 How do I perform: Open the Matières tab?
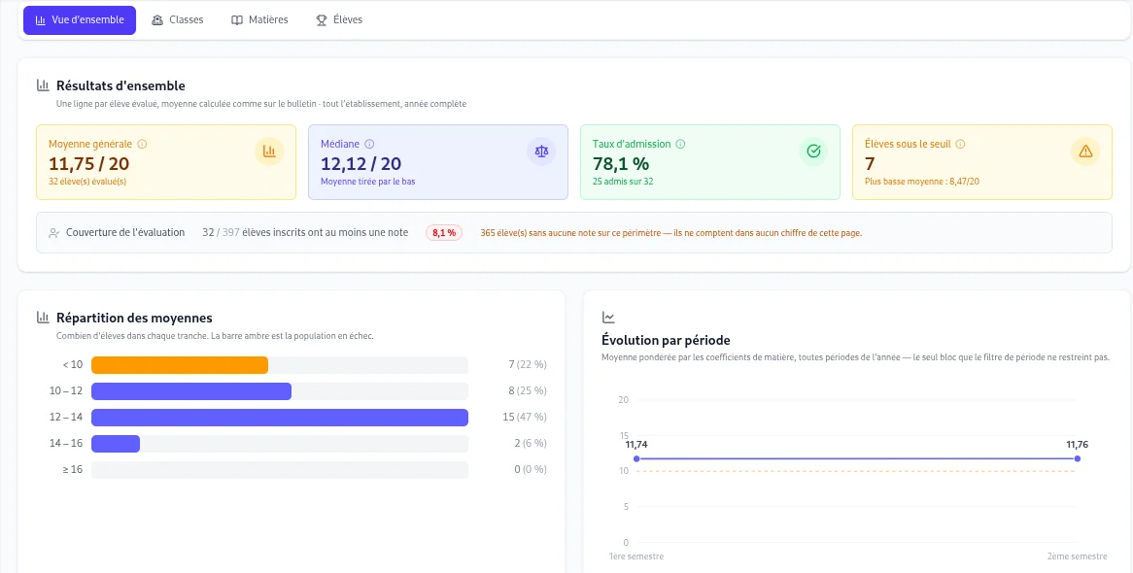tap(259, 20)
